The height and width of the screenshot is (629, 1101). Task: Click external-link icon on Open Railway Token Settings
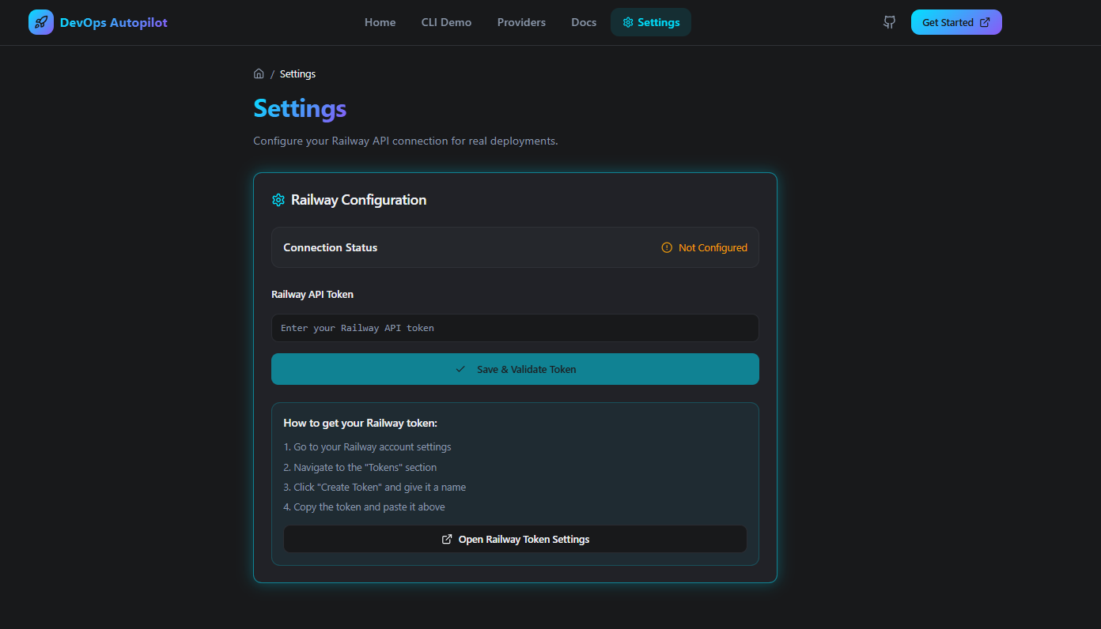tap(447, 539)
